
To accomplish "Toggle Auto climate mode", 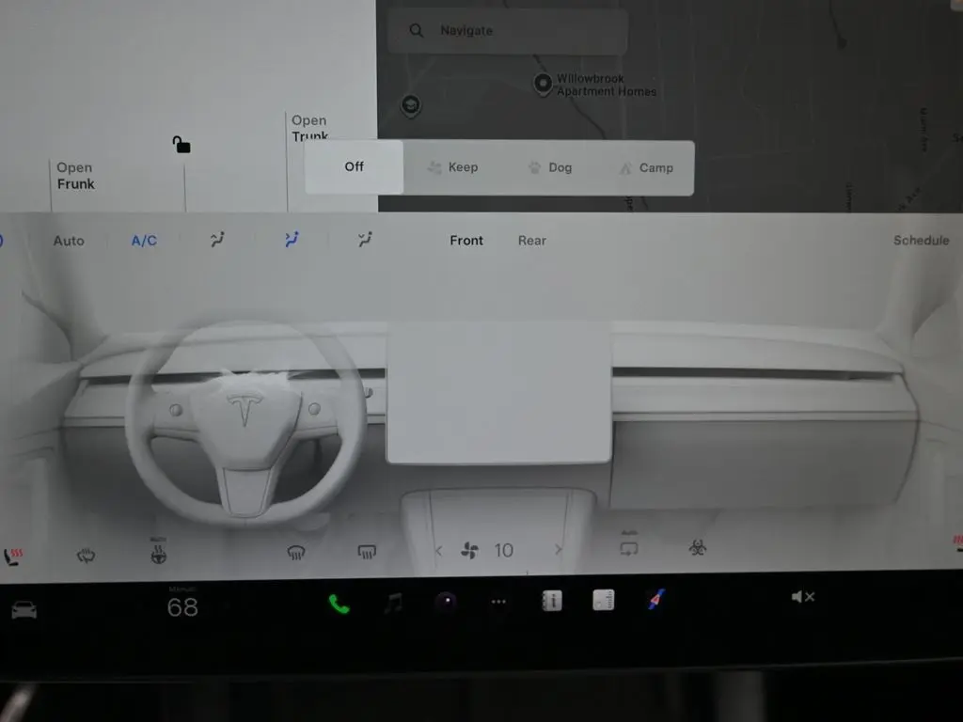I will [x=69, y=241].
